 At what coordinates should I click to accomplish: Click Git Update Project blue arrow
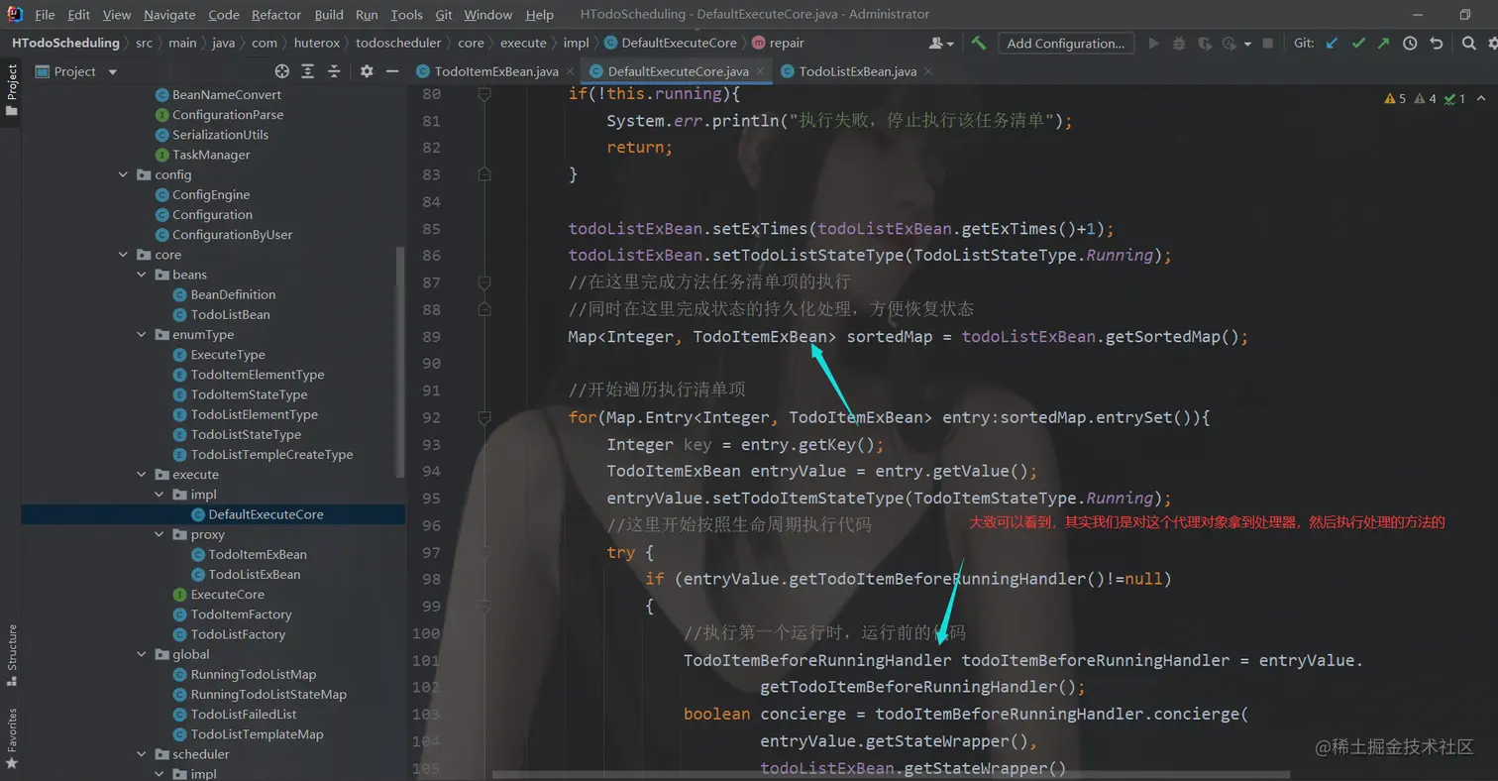click(x=1332, y=43)
